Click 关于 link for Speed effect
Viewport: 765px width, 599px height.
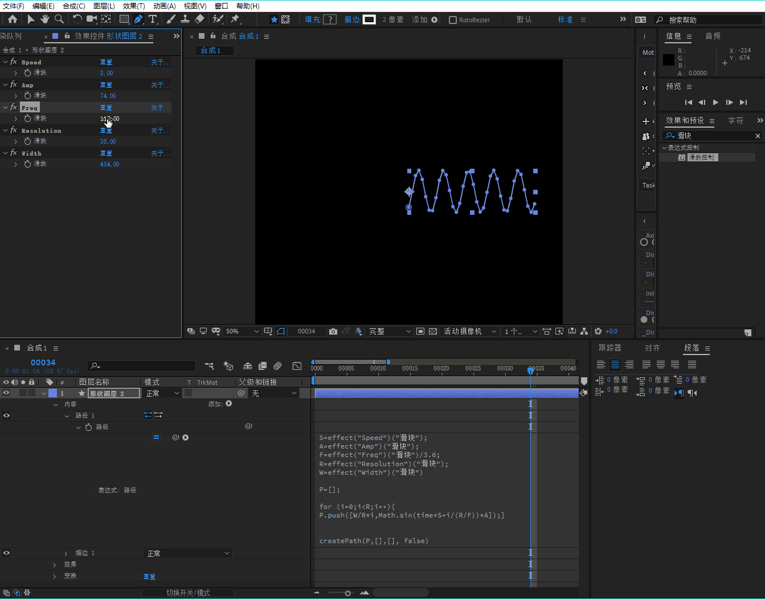click(x=161, y=62)
